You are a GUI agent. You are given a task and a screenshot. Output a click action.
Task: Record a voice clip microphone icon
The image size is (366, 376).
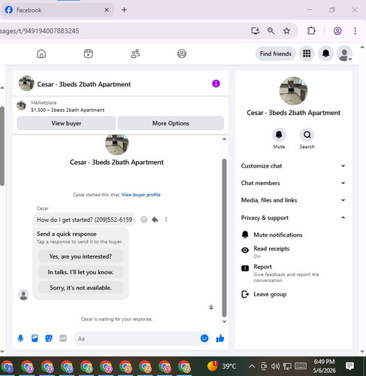pos(20,338)
